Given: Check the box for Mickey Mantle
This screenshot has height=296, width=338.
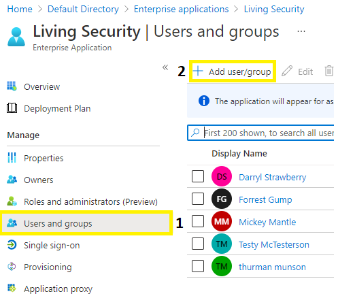Looking at the screenshot, I should [x=198, y=221].
